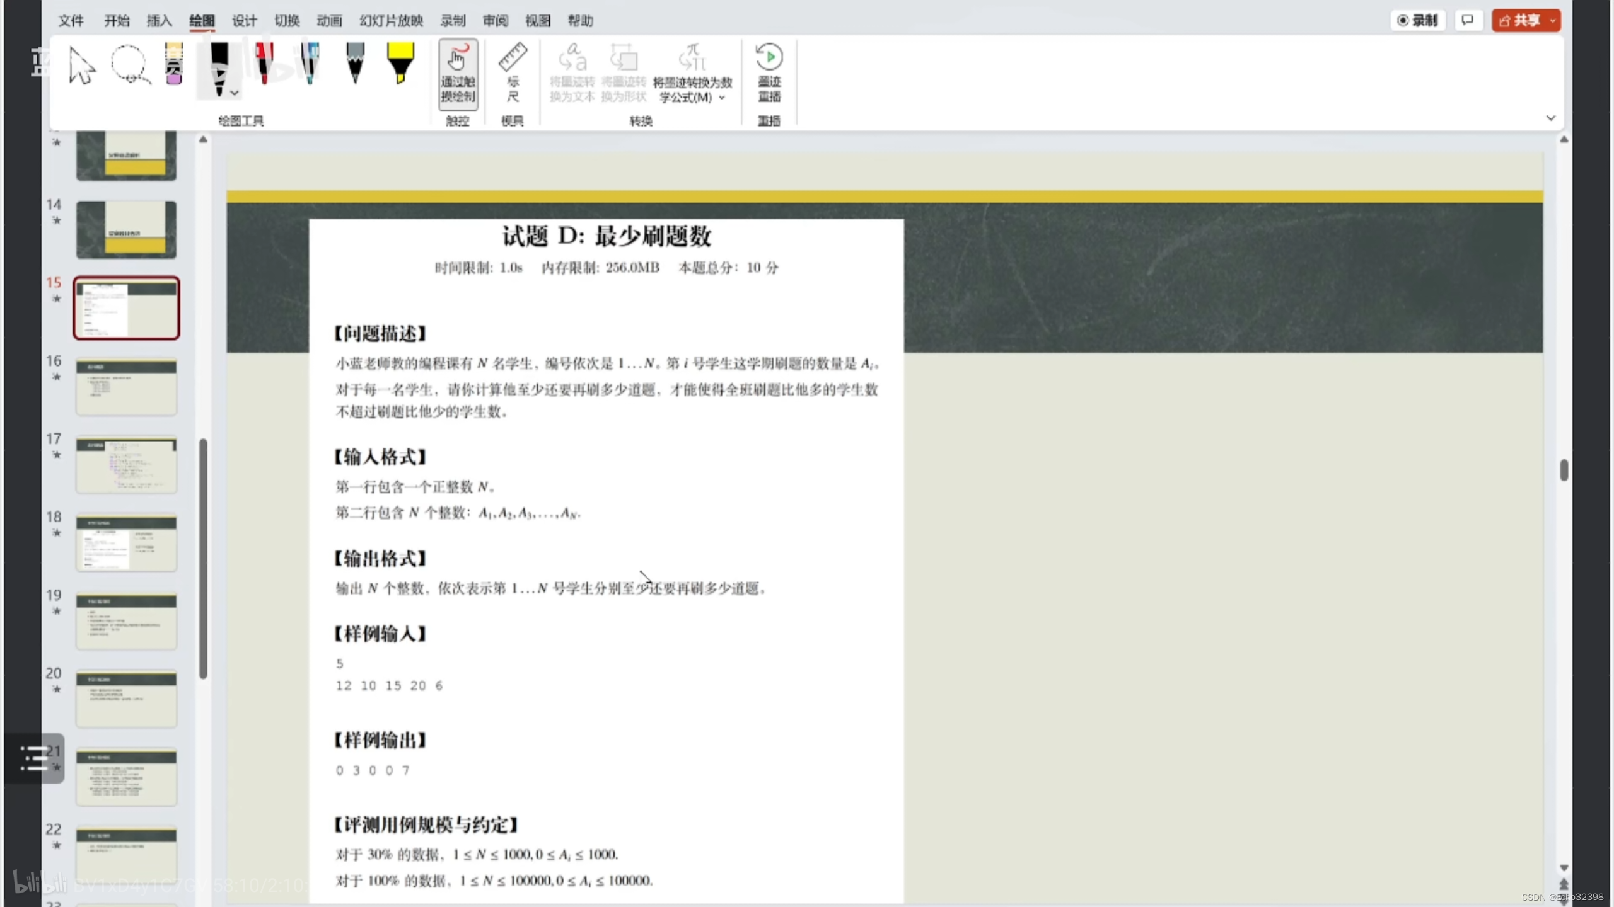The image size is (1614, 907).
Task: Switch to the 动画 tab
Action: pos(329,21)
